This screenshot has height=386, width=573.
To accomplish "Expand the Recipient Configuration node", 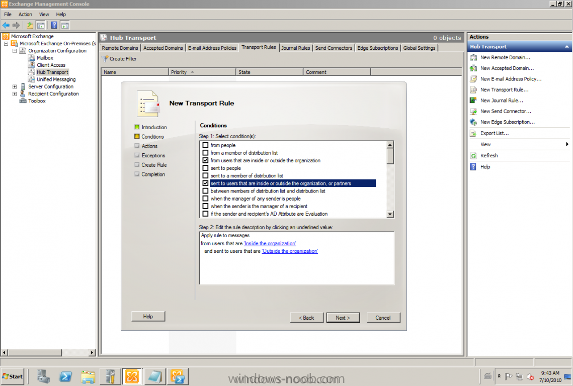I will click(15, 94).
